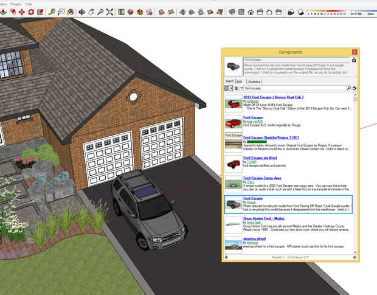Select the Zoom magnifier tool
This screenshot has width=377, height=295.
pyautogui.click(x=100, y=12)
